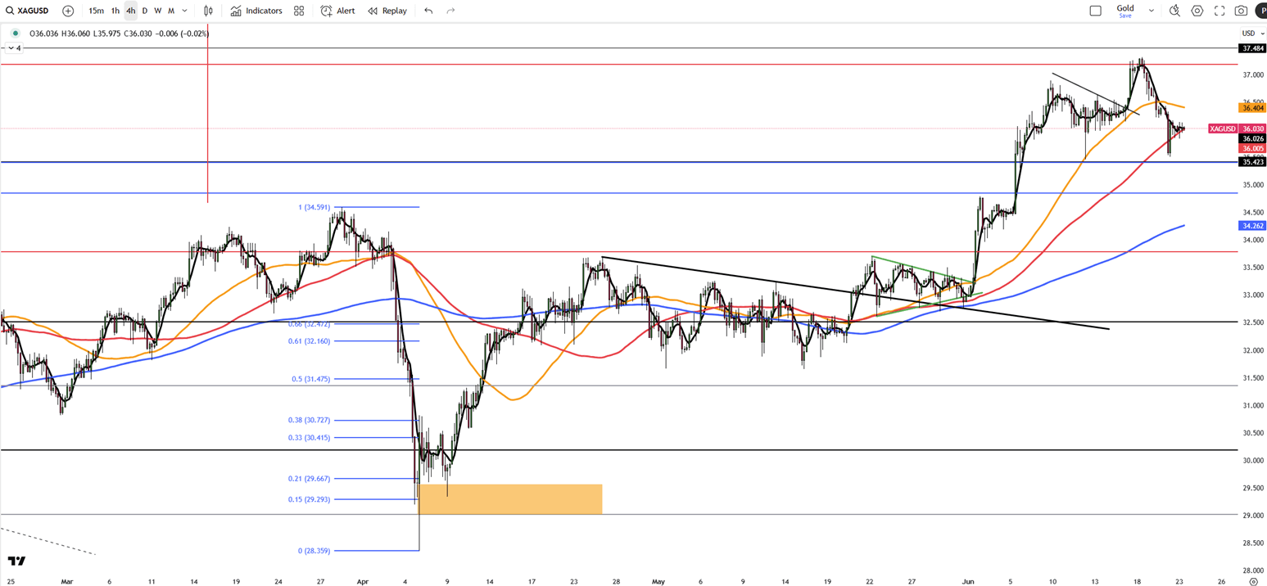Undo the last chart action

click(428, 11)
